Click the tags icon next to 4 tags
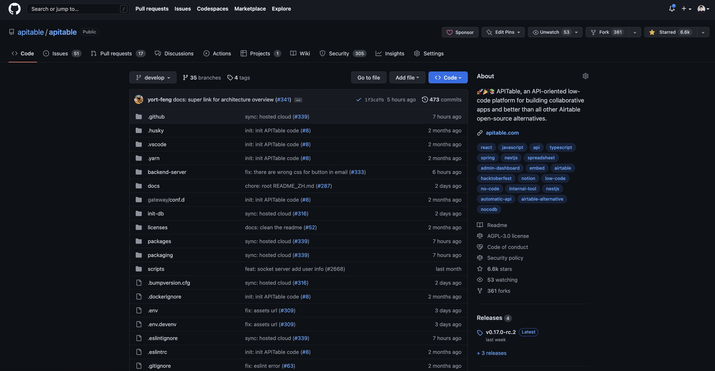Screen dimensions: 715x371 pyautogui.click(x=230, y=78)
